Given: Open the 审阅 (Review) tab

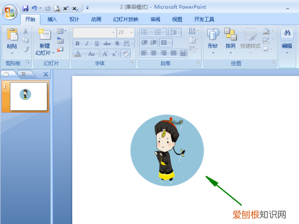Looking at the screenshot, I should [155, 19].
